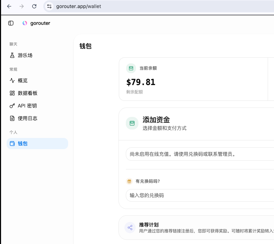Click the browser forward arrow
Viewport: 274px width, 244px height.
(22, 6)
